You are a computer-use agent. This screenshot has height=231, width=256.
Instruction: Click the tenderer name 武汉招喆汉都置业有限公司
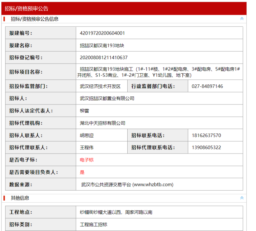107,99
